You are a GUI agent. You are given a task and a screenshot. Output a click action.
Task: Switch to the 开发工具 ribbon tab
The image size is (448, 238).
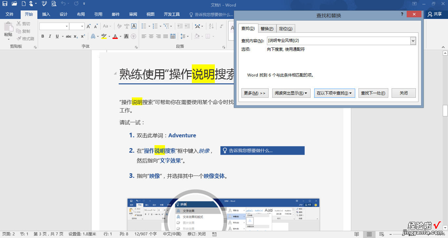point(172,14)
